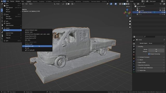166x93 pixels.
Task: Toggle Viewport Denoising checkbox
Action: 149,54
